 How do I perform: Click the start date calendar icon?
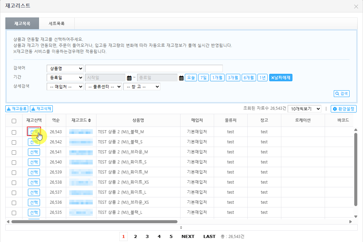click(129, 78)
